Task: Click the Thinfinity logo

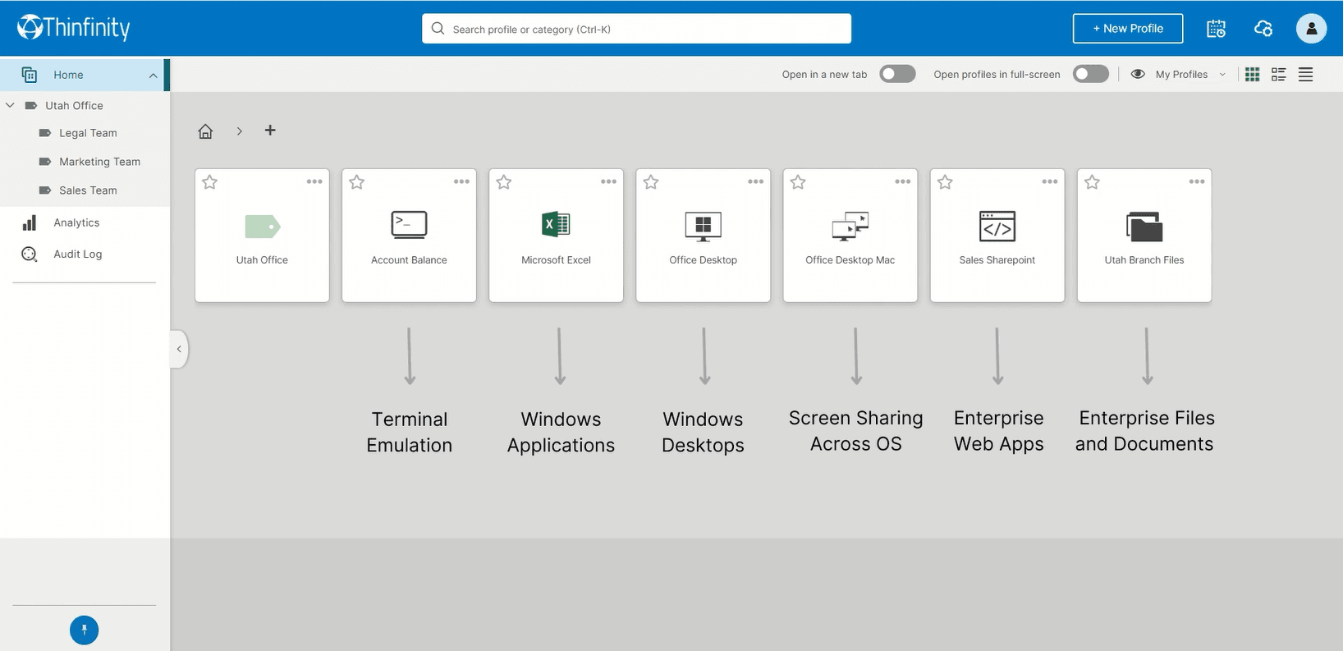Action: pos(74,28)
